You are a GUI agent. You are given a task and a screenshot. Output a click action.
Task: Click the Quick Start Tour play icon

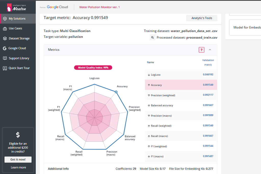point(5,68)
